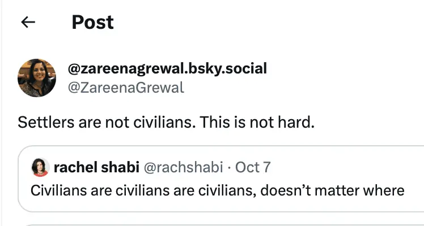This screenshot has height=226, width=424.
Task: Click empty space right of "Oct 7"
Action: [340, 167]
